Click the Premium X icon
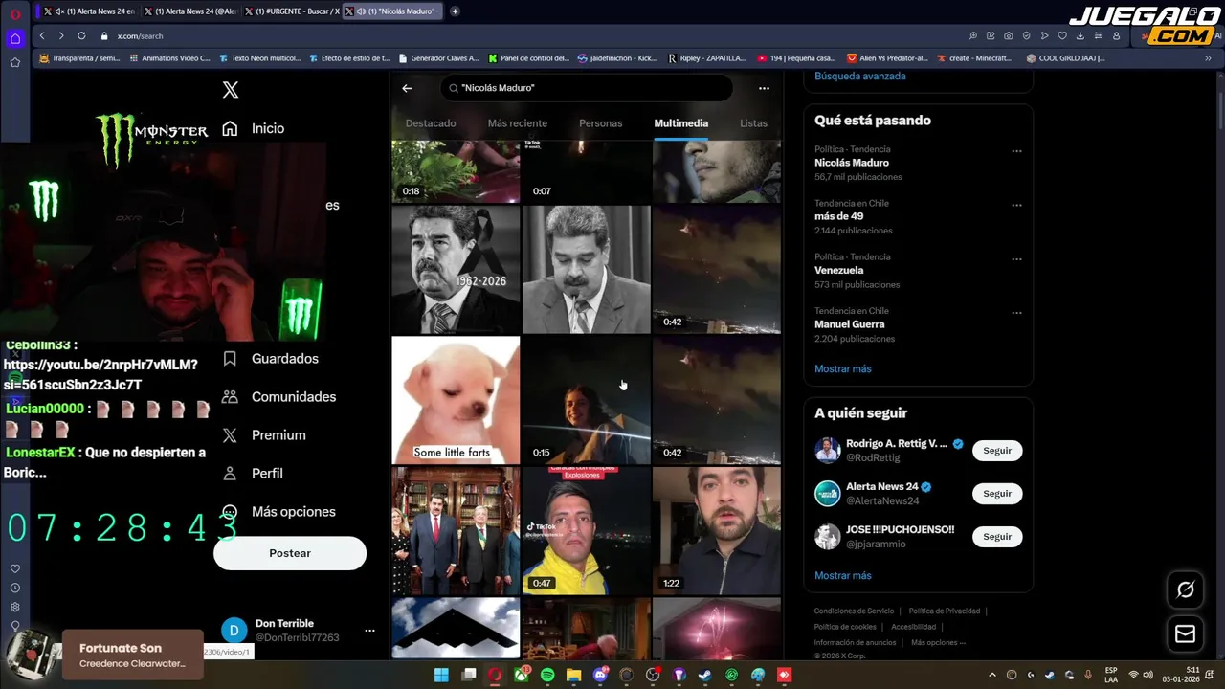 tap(230, 434)
